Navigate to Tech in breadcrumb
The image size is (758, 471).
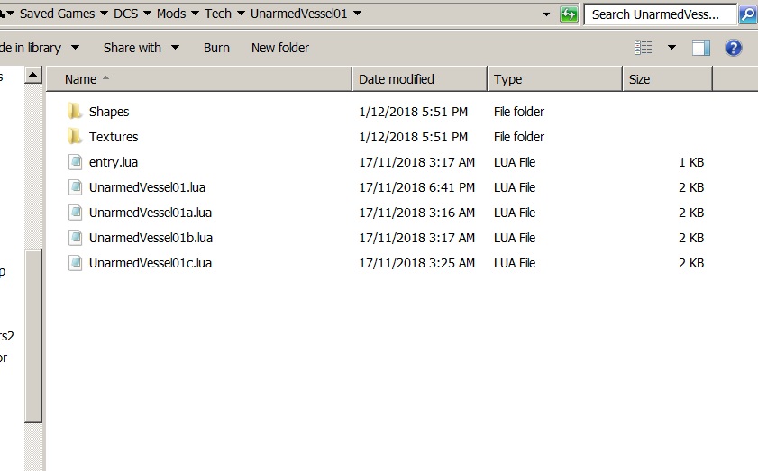coord(218,14)
